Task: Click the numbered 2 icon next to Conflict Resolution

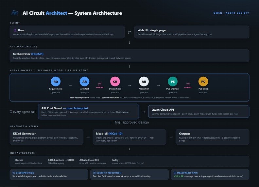Action: click(x=94, y=173)
